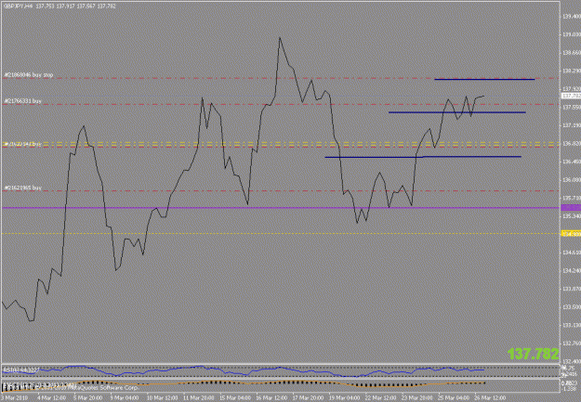Screen dimensions: 581x402
Task: Select the purple horizontal line
Action: click(x=281, y=208)
